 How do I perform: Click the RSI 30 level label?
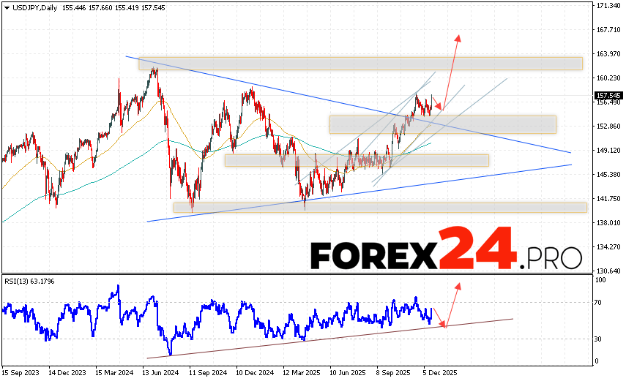[x=599, y=339]
